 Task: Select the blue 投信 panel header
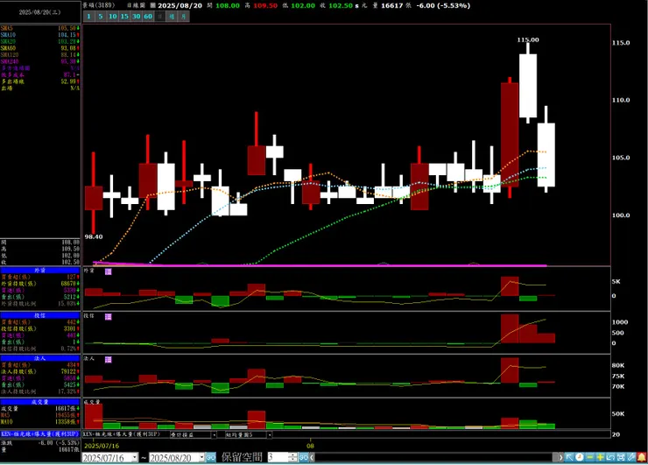(x=39, y=315)
